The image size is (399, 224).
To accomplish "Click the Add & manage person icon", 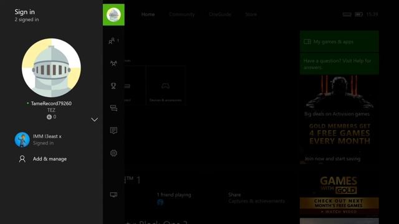I will point(22,159).
